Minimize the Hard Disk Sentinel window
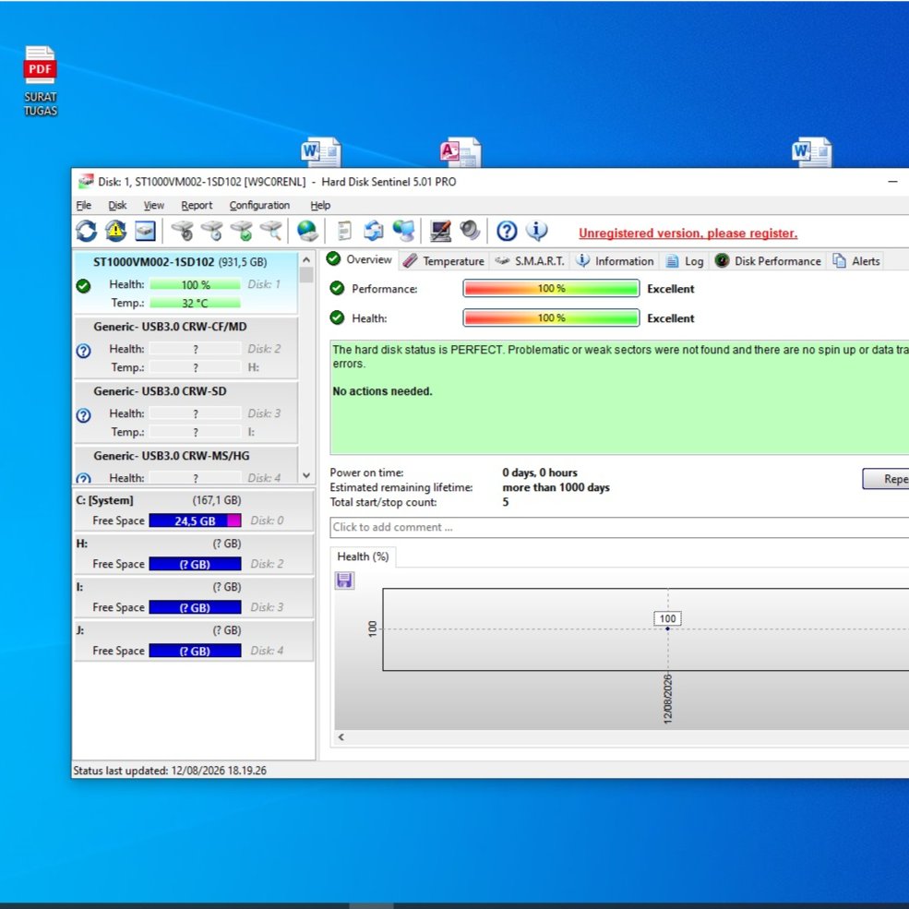This screenshot has height=909, width=909. [x=892, y=182]
